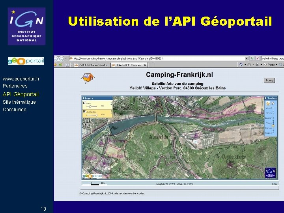Click the Camping-Frankrijk.nl page heading
This screenshot has height=213, width=284.
pos(179,75)
